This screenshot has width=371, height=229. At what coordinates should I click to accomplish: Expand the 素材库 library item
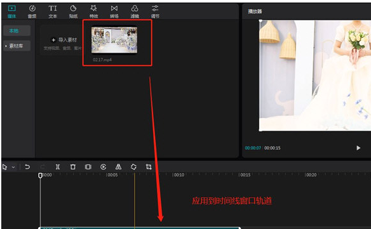pos(17,46)
